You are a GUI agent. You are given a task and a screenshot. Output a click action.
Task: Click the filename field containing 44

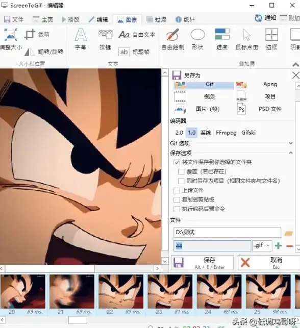[x=212, y=246]
